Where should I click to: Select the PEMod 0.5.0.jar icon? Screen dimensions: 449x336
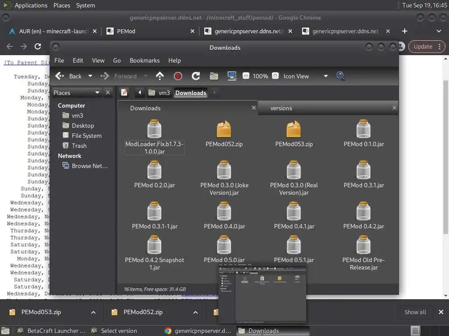point(224,245)
